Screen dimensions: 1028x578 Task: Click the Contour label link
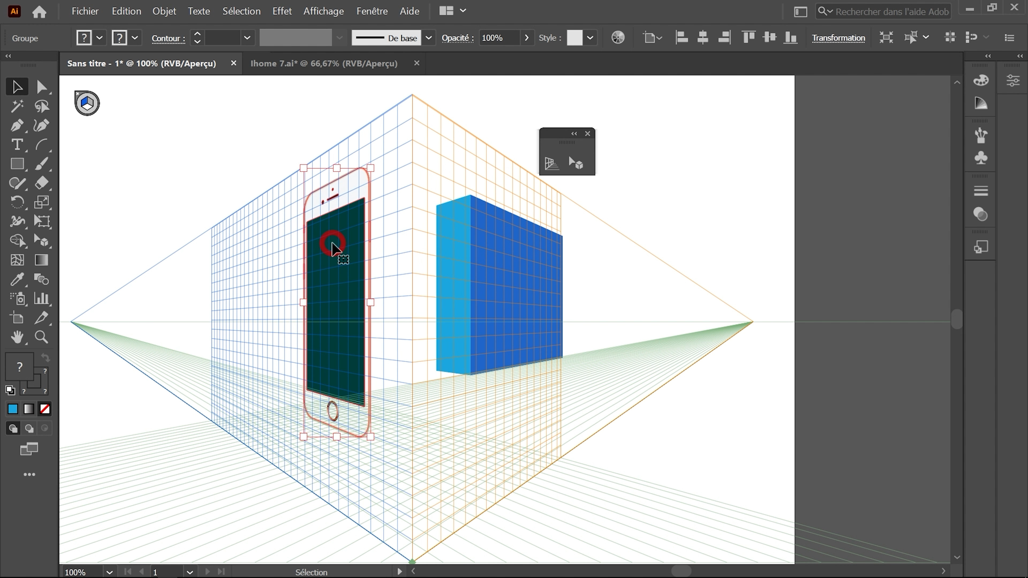tap(168, 39)
